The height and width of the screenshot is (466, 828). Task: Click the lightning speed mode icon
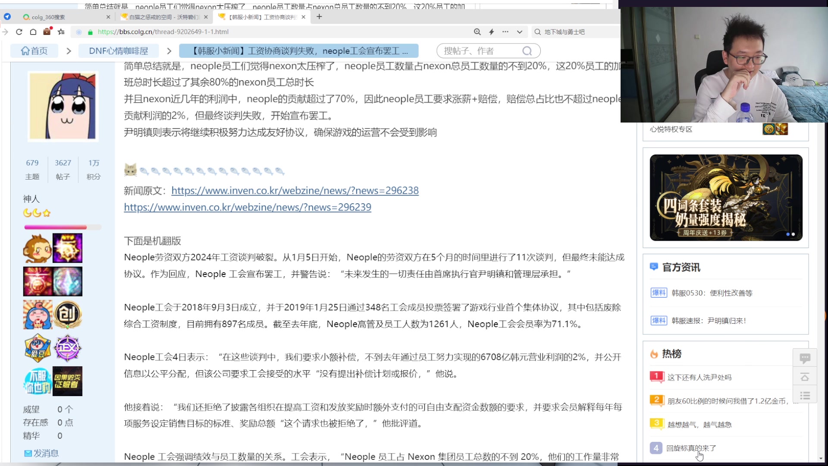point(491,32)
